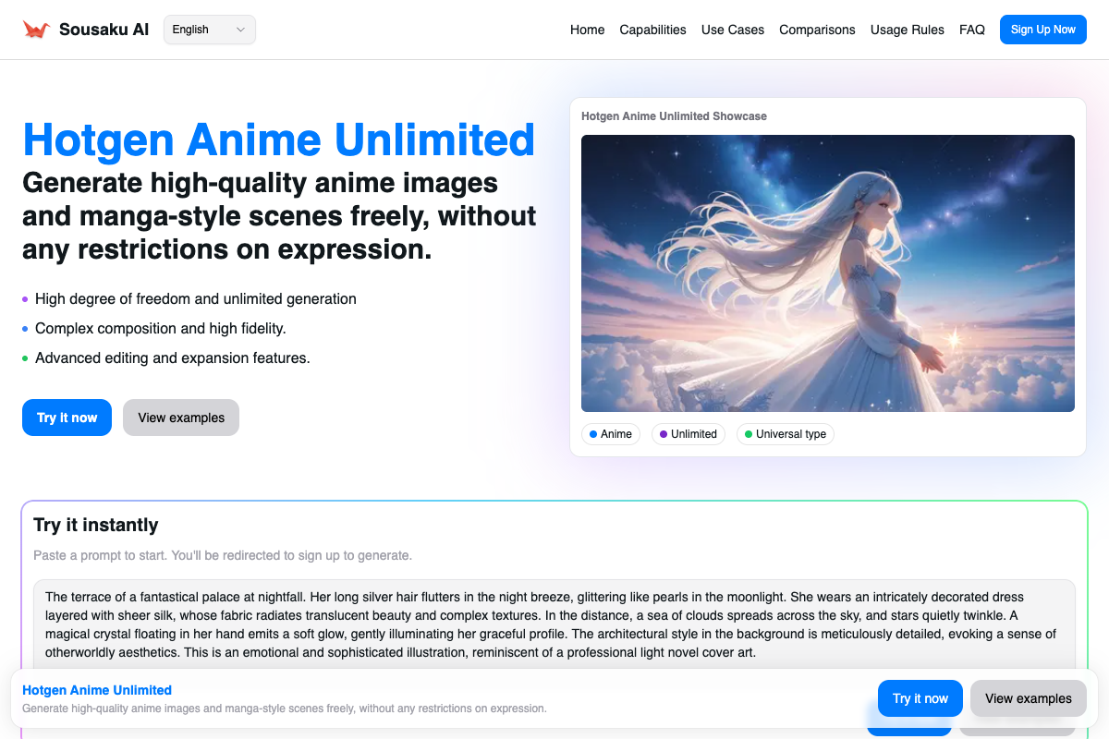The width and height of the screenshot is (1109, 739).
Task: Open Usage Rules in the navigation
Action: tap(907, 30)
